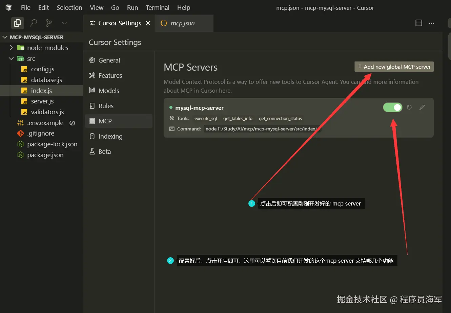
Task: Click the Tools wrench icon
Action: 172,118
